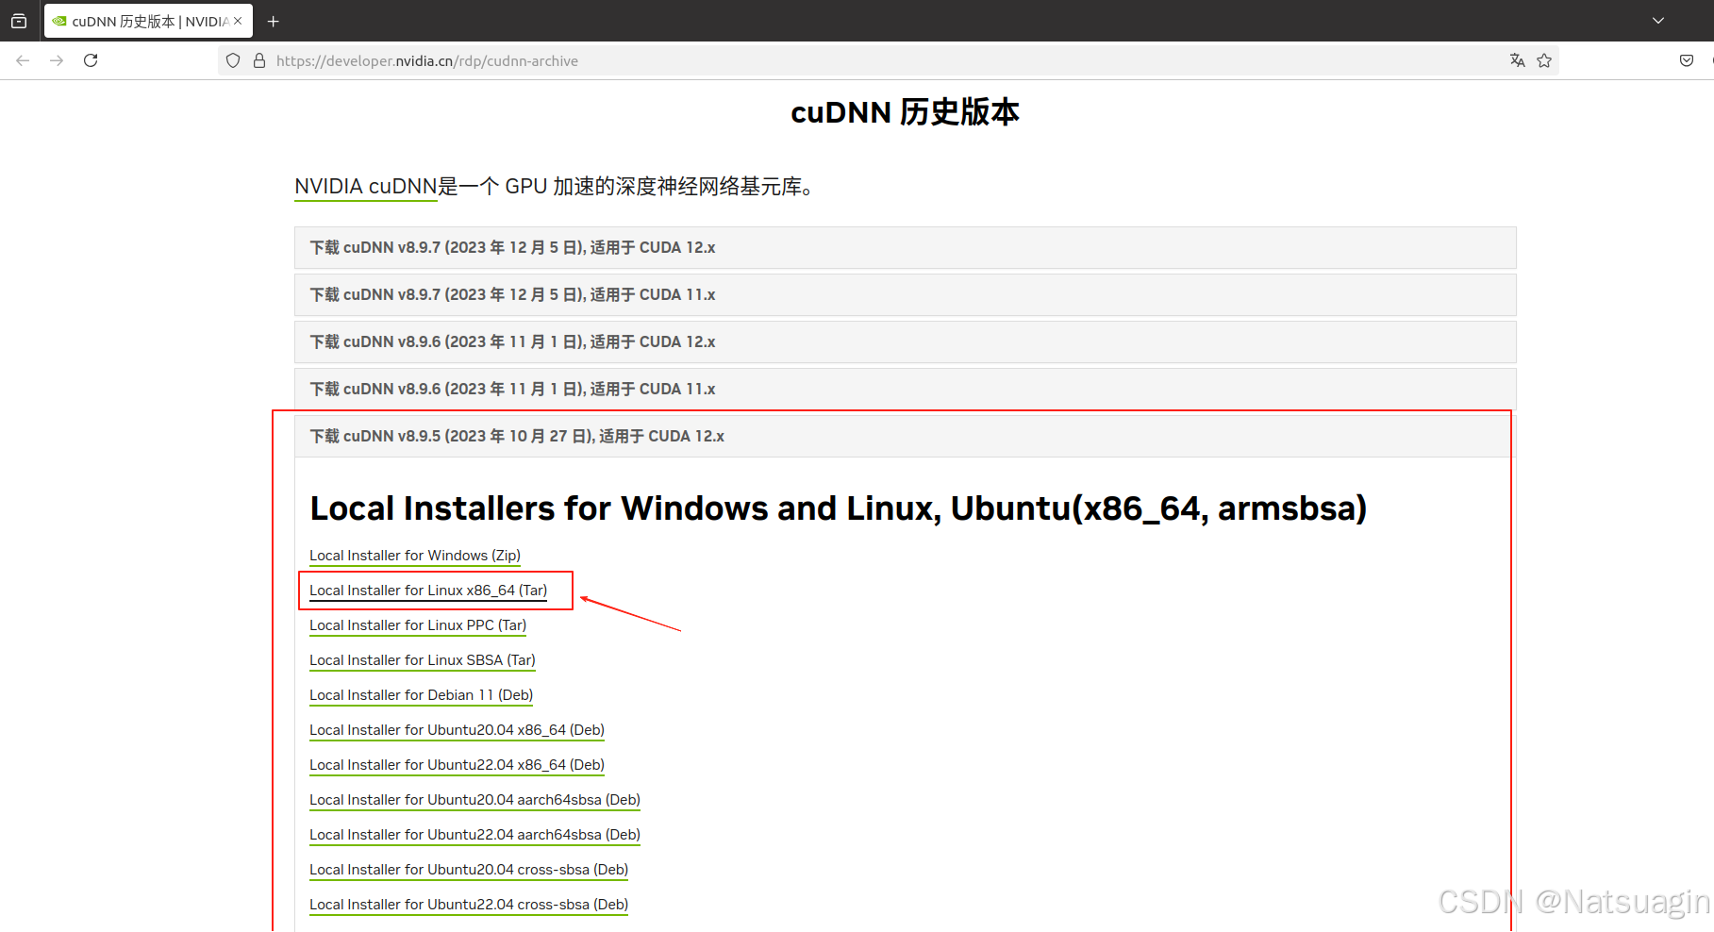
Task: Select the cuDNN 历史版本 browser tab
Action: coord(148,21)
